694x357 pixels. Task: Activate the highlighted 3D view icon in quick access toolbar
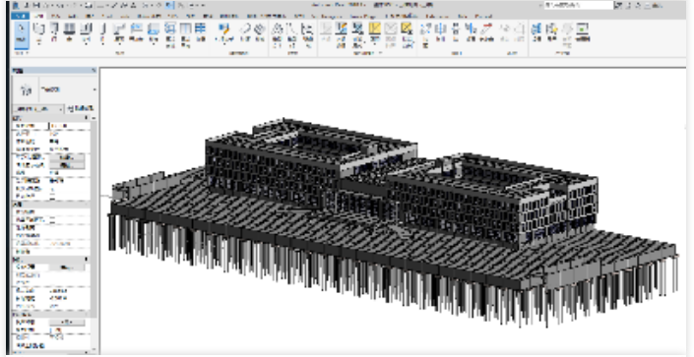point(170,5)
